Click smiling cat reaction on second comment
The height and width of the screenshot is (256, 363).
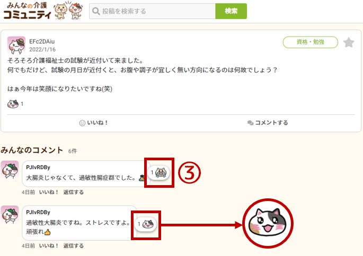click(146, 224)
